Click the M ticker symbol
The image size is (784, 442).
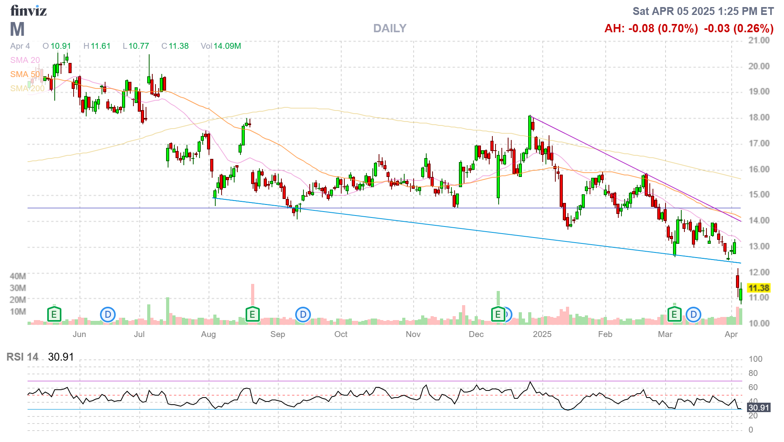click(x=17, y=29)
